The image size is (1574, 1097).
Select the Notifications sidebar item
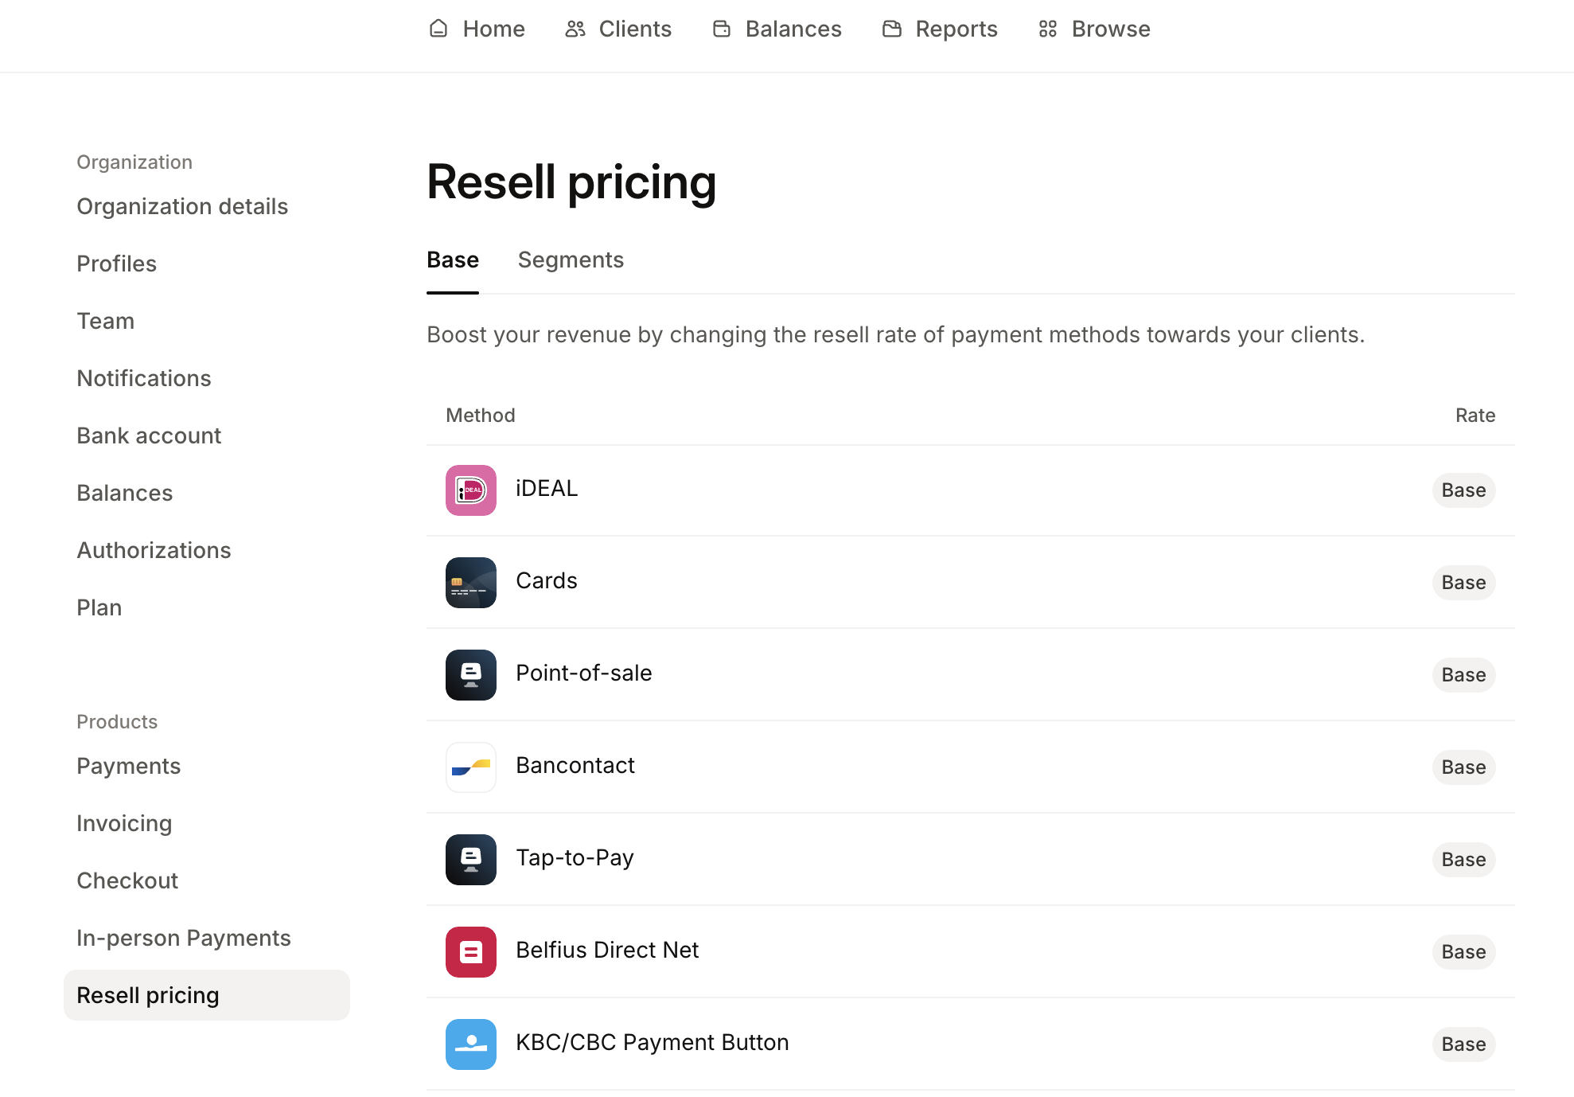click(x=144, y=378)
